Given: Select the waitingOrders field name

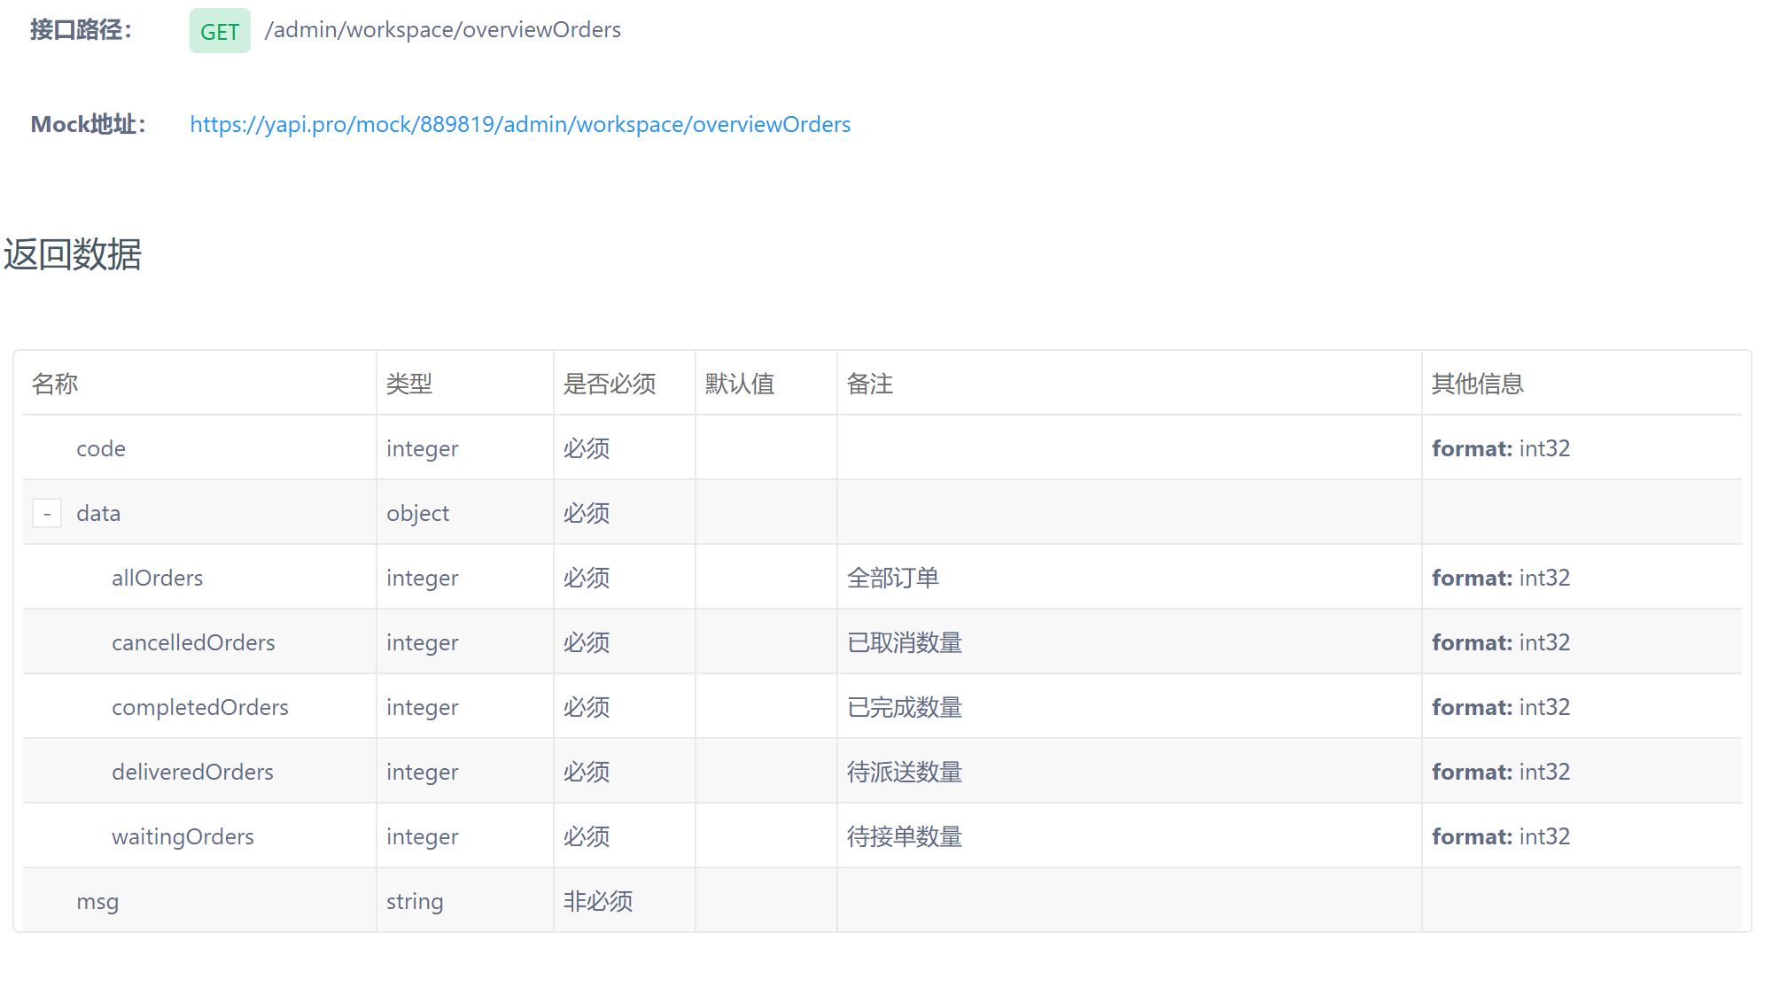Looking at the screenshot, I should tap(183, 836).
